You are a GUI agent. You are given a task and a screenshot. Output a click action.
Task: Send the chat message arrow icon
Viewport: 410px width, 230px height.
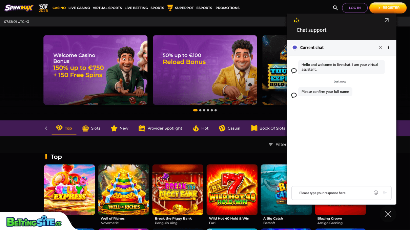point(385,193)
